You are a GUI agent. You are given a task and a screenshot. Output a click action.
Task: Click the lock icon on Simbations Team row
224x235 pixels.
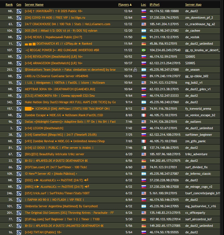point(135,70)
